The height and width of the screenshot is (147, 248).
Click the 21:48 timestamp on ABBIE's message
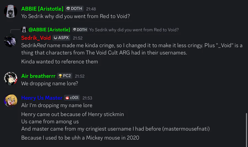click(x=91, y=9)
